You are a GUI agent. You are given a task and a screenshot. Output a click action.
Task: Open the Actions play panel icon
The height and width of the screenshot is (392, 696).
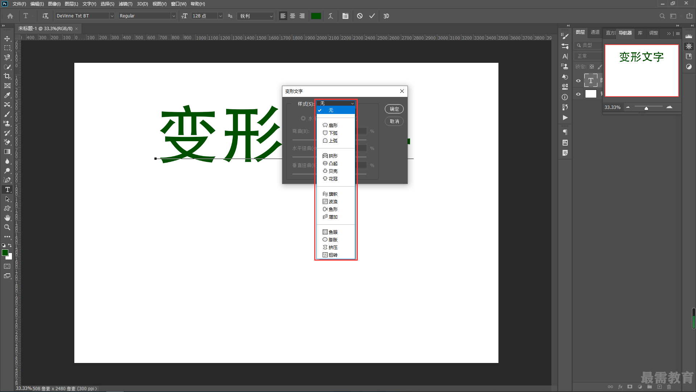[x=565, y=118]
